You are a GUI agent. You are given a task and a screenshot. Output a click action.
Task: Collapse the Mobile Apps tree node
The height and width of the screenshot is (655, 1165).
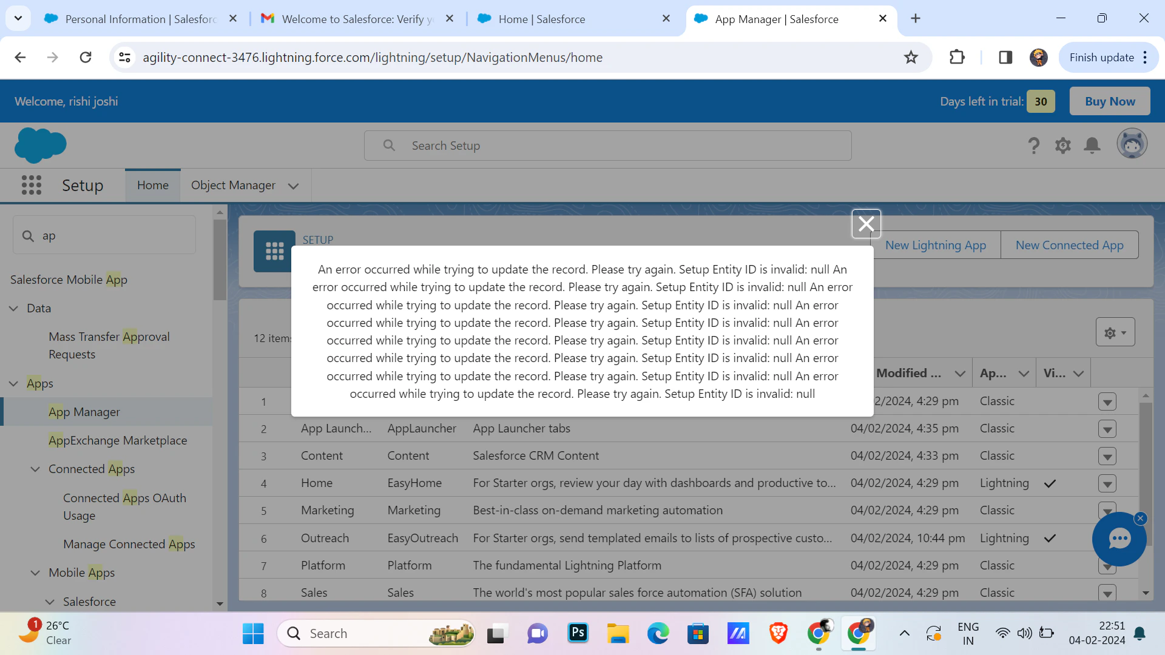point(35,573)
